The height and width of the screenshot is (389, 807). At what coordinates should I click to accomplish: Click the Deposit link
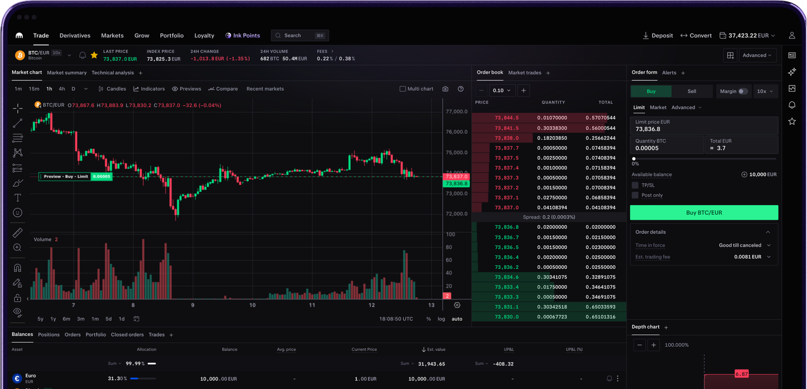(658, 36)
